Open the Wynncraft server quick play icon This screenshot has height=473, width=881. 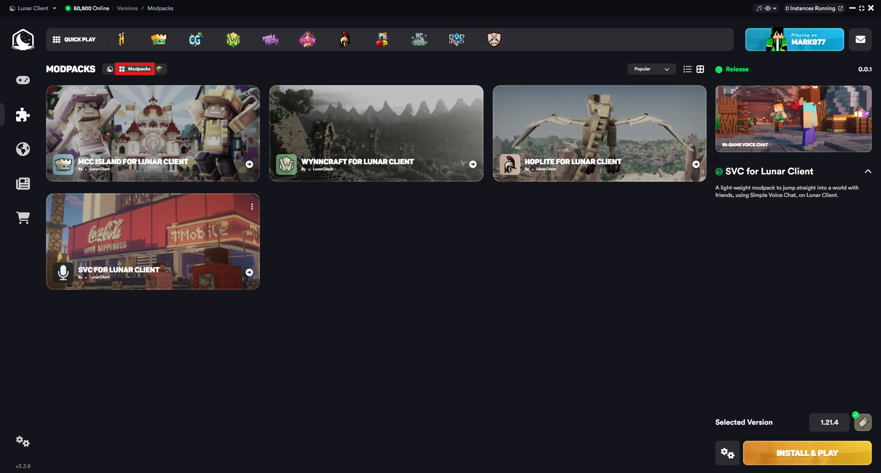(x=233, y=40)
